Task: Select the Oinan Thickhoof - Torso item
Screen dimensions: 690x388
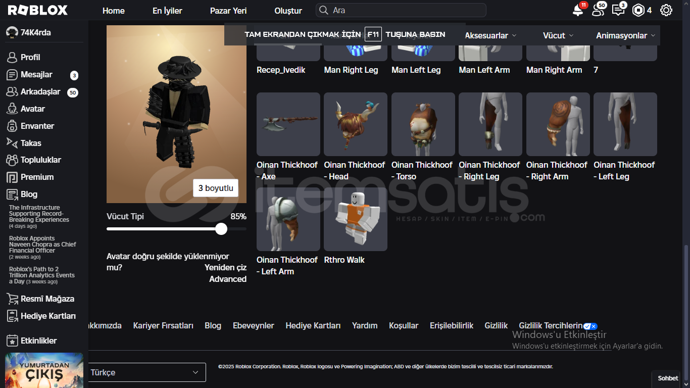Action: (423, 124)
